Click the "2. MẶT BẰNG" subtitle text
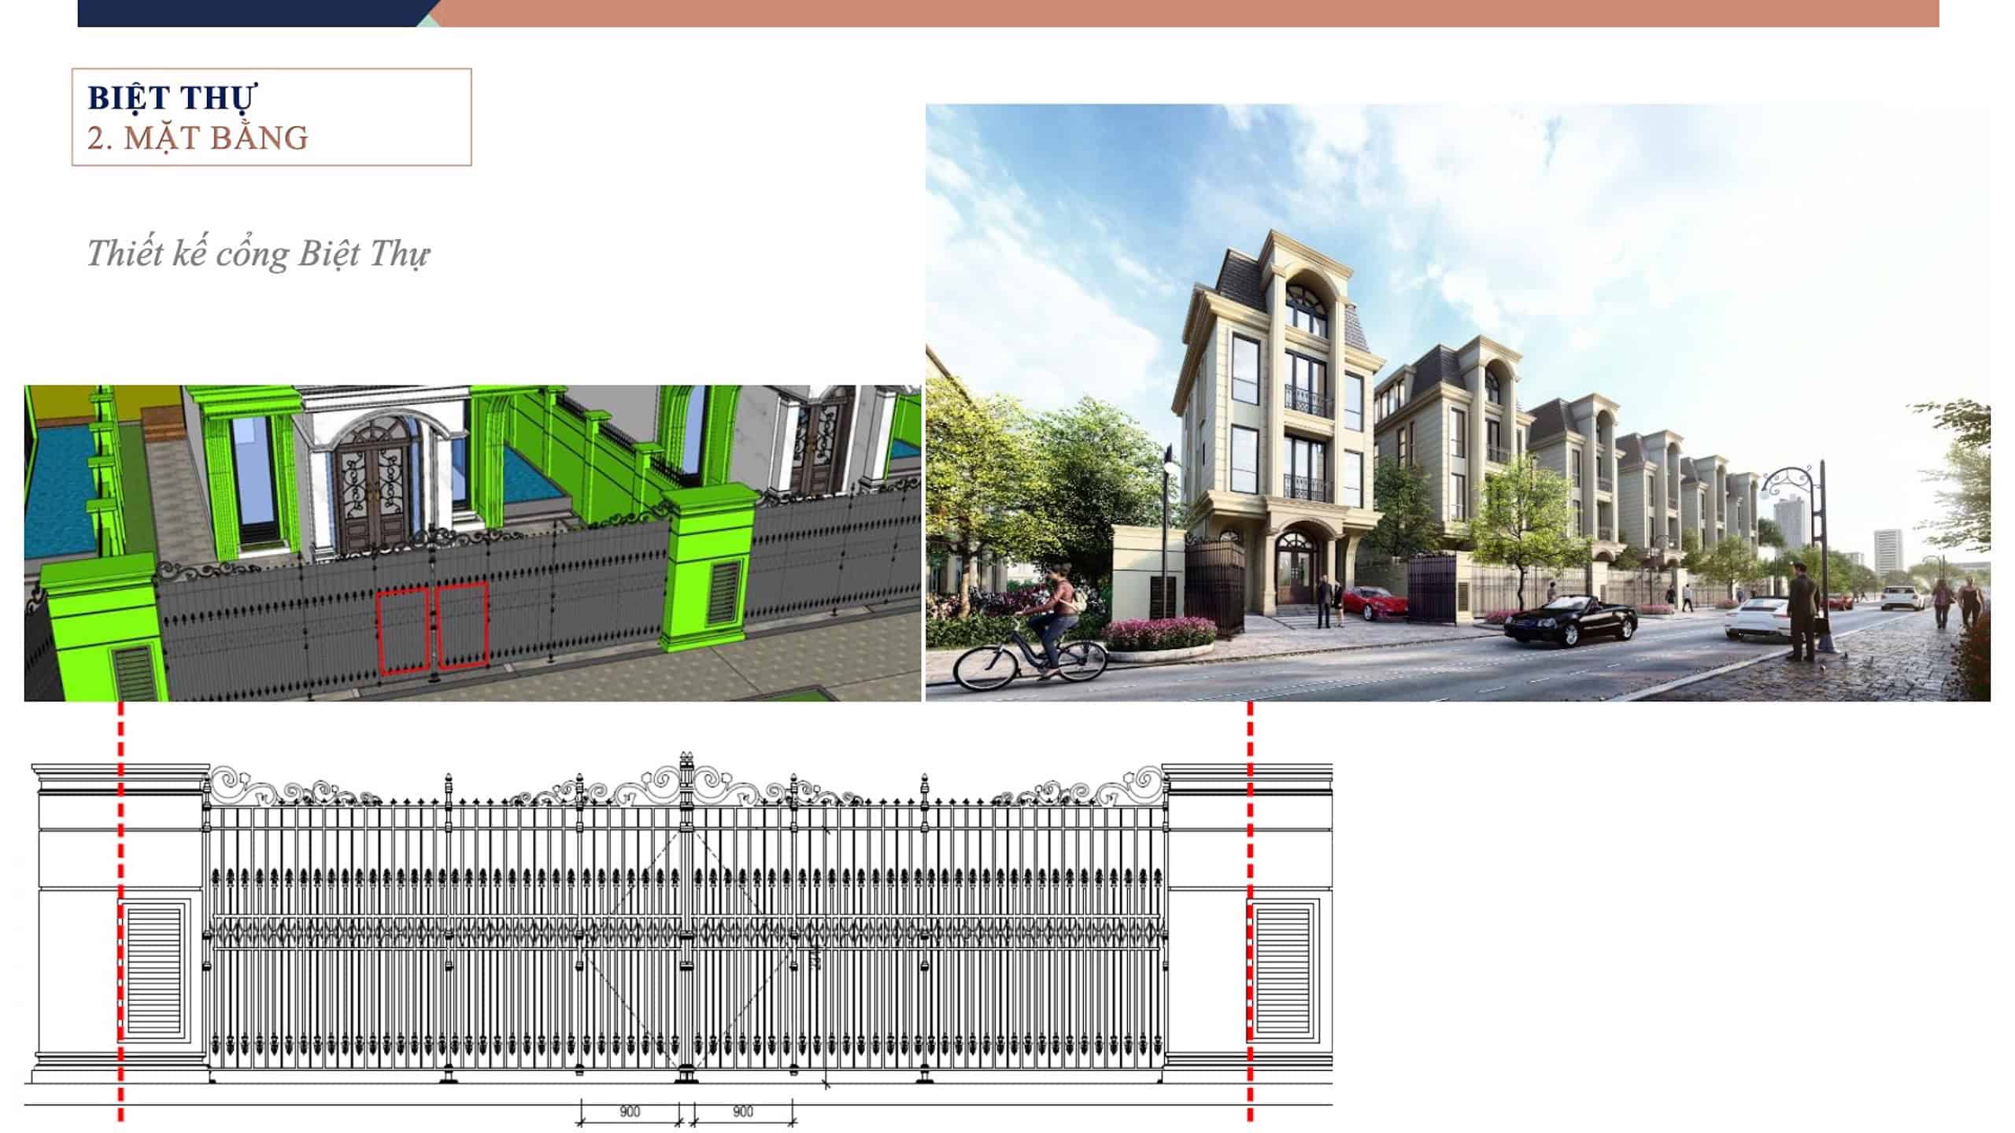 [x=198, y=138]
